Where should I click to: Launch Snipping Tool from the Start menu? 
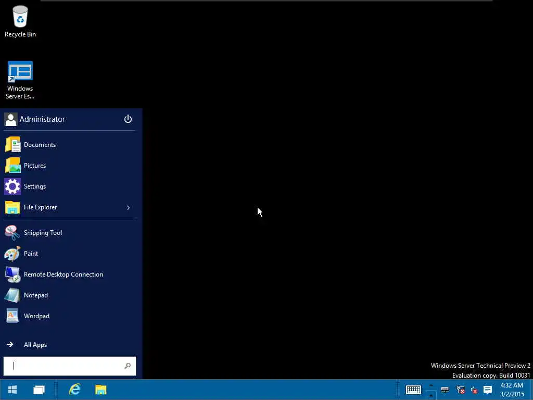[69, 233]
